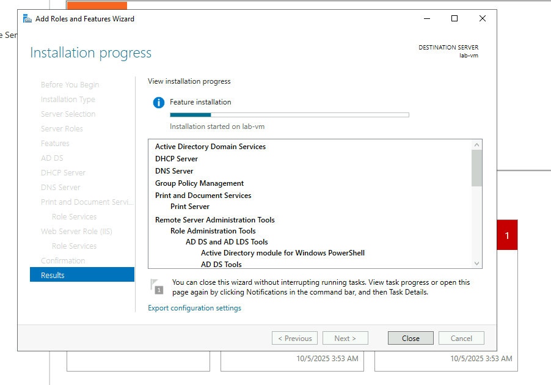Click AD DS and AD LDS Tools entry

click(x=227, y=242)
